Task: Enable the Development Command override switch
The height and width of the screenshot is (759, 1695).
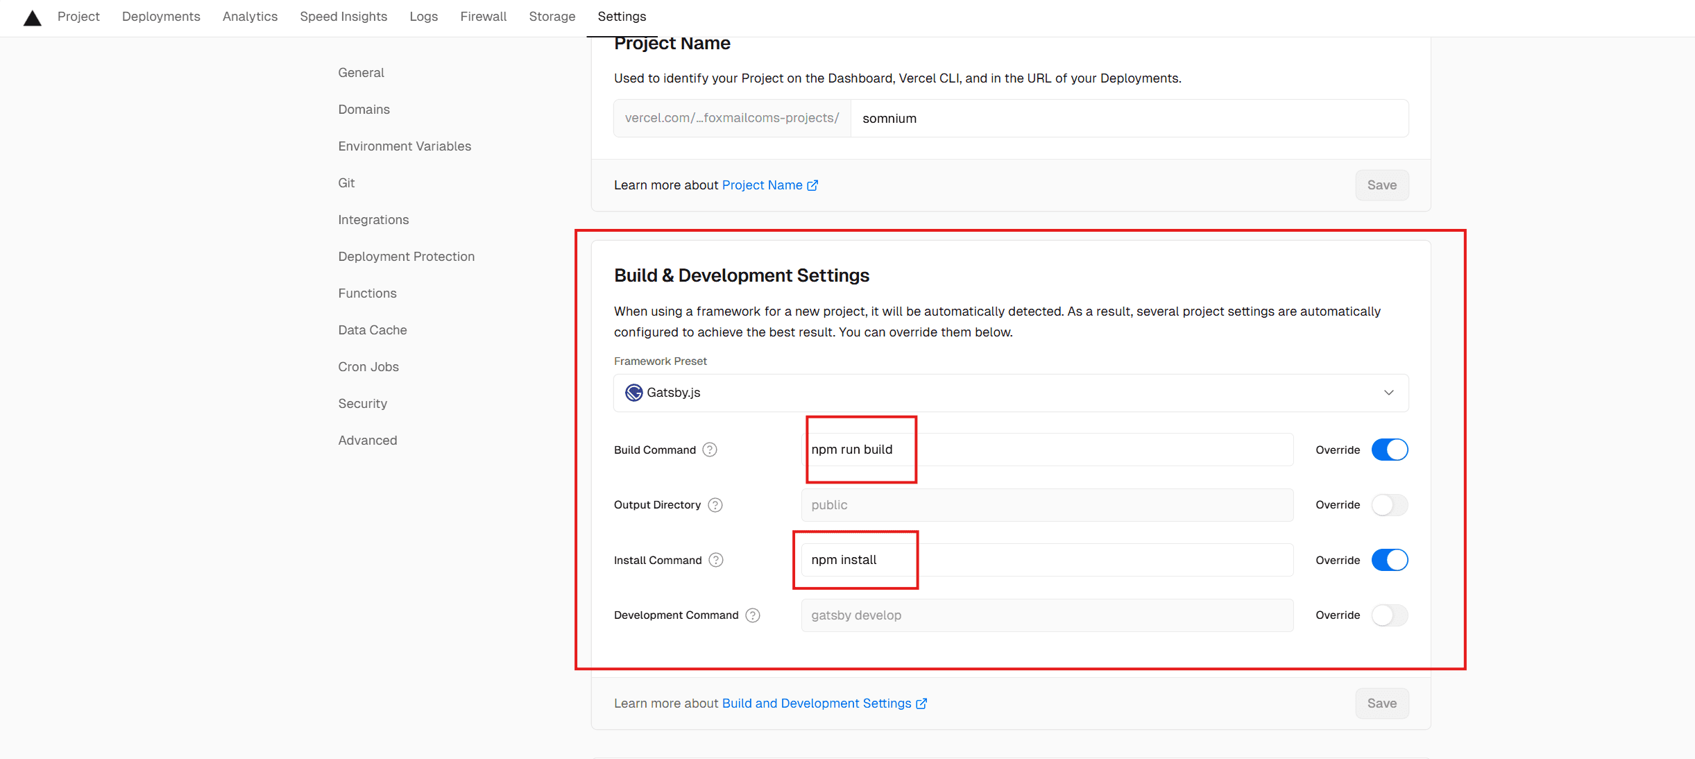Action: coord(1390,615)
